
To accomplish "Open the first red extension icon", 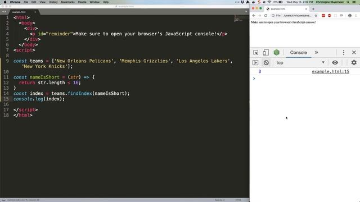I will tap(323, 16).
